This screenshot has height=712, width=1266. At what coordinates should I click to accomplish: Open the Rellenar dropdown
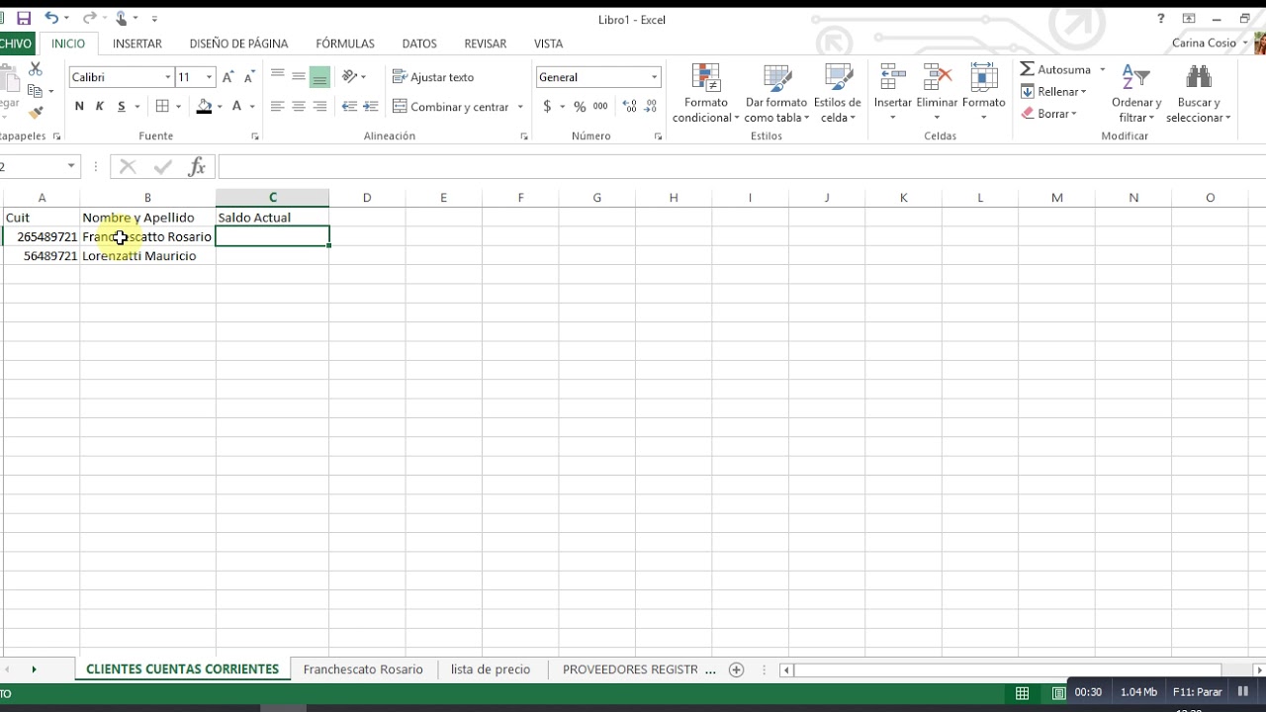click(x=1054, y=92)
